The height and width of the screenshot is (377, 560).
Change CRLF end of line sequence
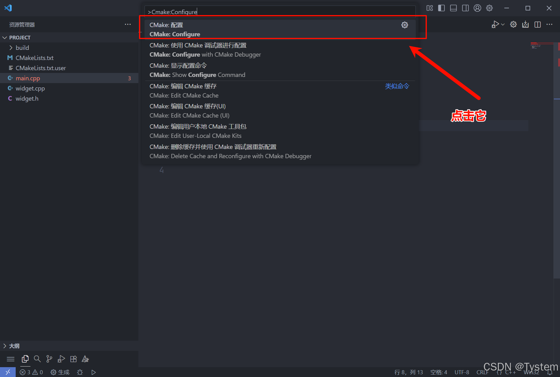click(483, 372)
